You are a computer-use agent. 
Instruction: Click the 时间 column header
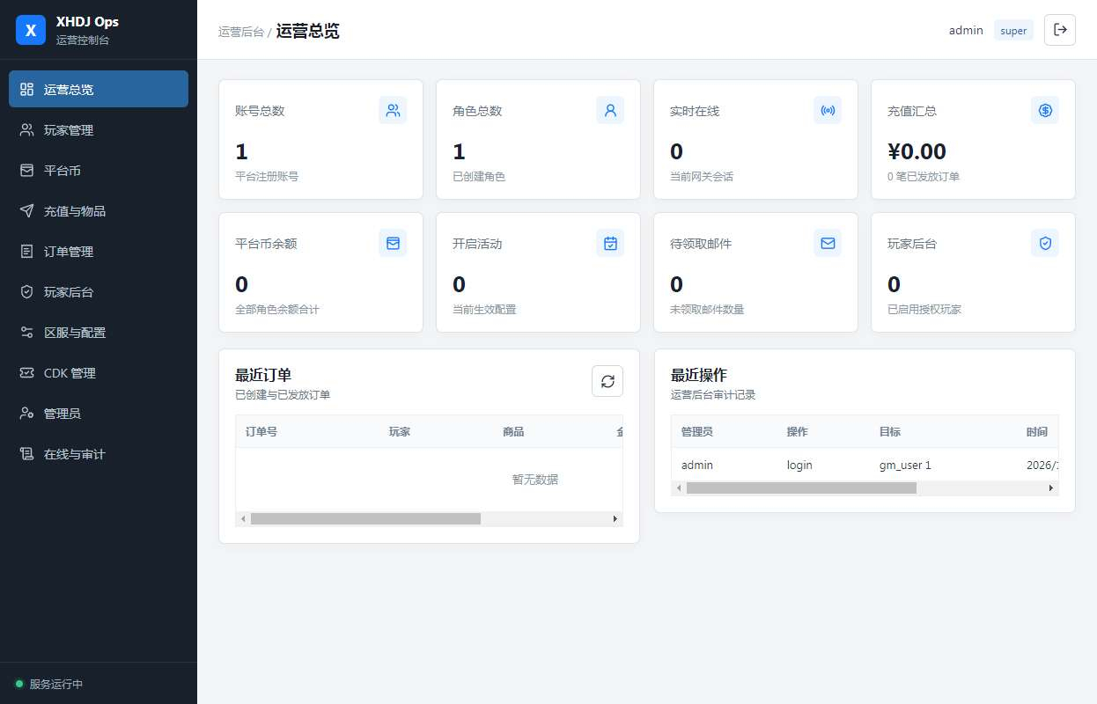click(x=1037, y=431)
